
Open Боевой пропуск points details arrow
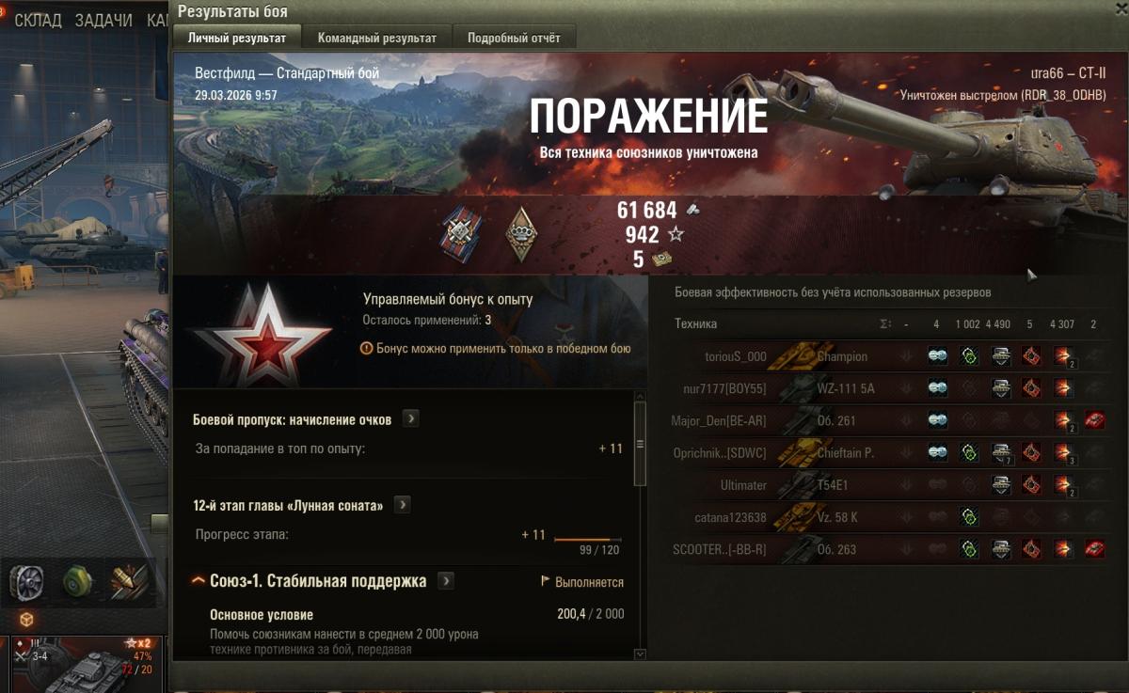pos(410,419)
